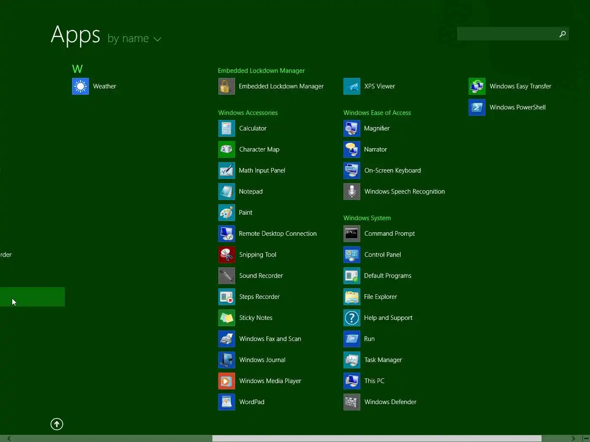The width and height of the screenshot is (590, 442).
Task: Open the Task Manager icon
Action: coord(352,360)
